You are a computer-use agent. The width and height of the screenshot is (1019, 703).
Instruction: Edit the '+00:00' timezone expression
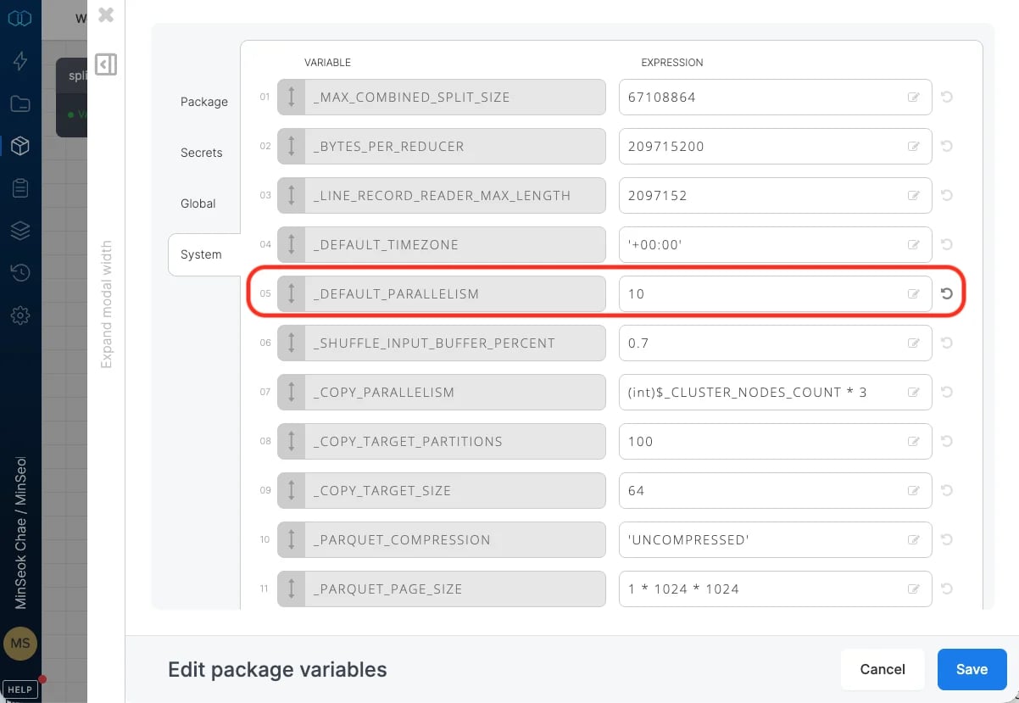pyautogui.click(x=776, y=244)
